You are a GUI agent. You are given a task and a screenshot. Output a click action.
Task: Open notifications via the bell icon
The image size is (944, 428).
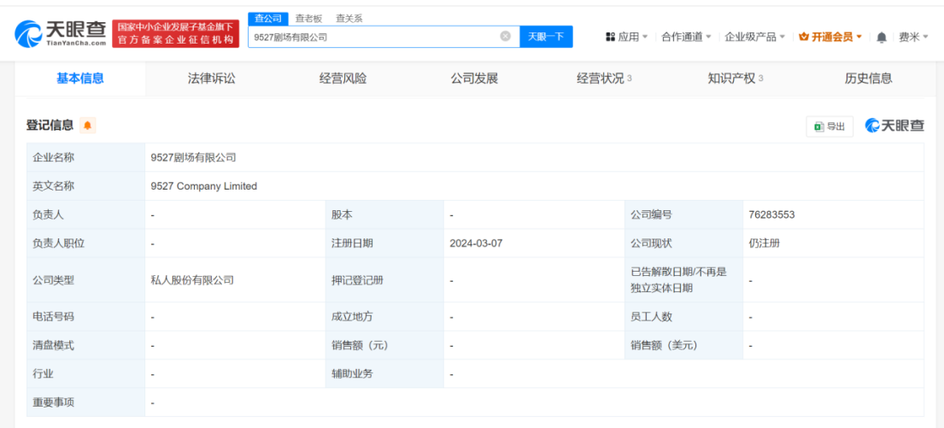pos(882,37)
